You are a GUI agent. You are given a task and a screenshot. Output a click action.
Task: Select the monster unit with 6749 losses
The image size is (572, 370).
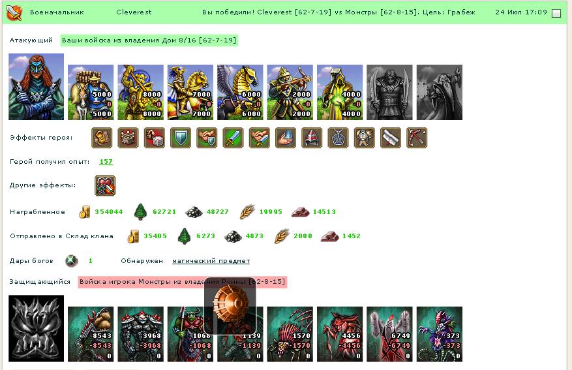tap(389, 334)
